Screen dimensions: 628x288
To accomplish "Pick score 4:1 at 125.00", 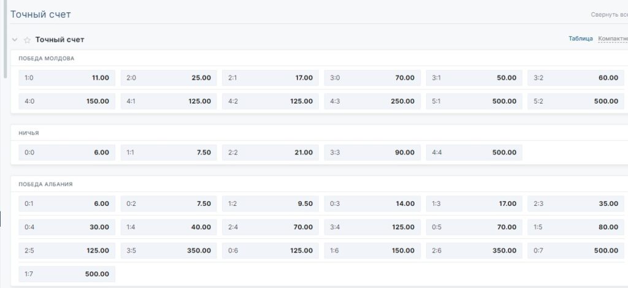I will click(169, 101).
